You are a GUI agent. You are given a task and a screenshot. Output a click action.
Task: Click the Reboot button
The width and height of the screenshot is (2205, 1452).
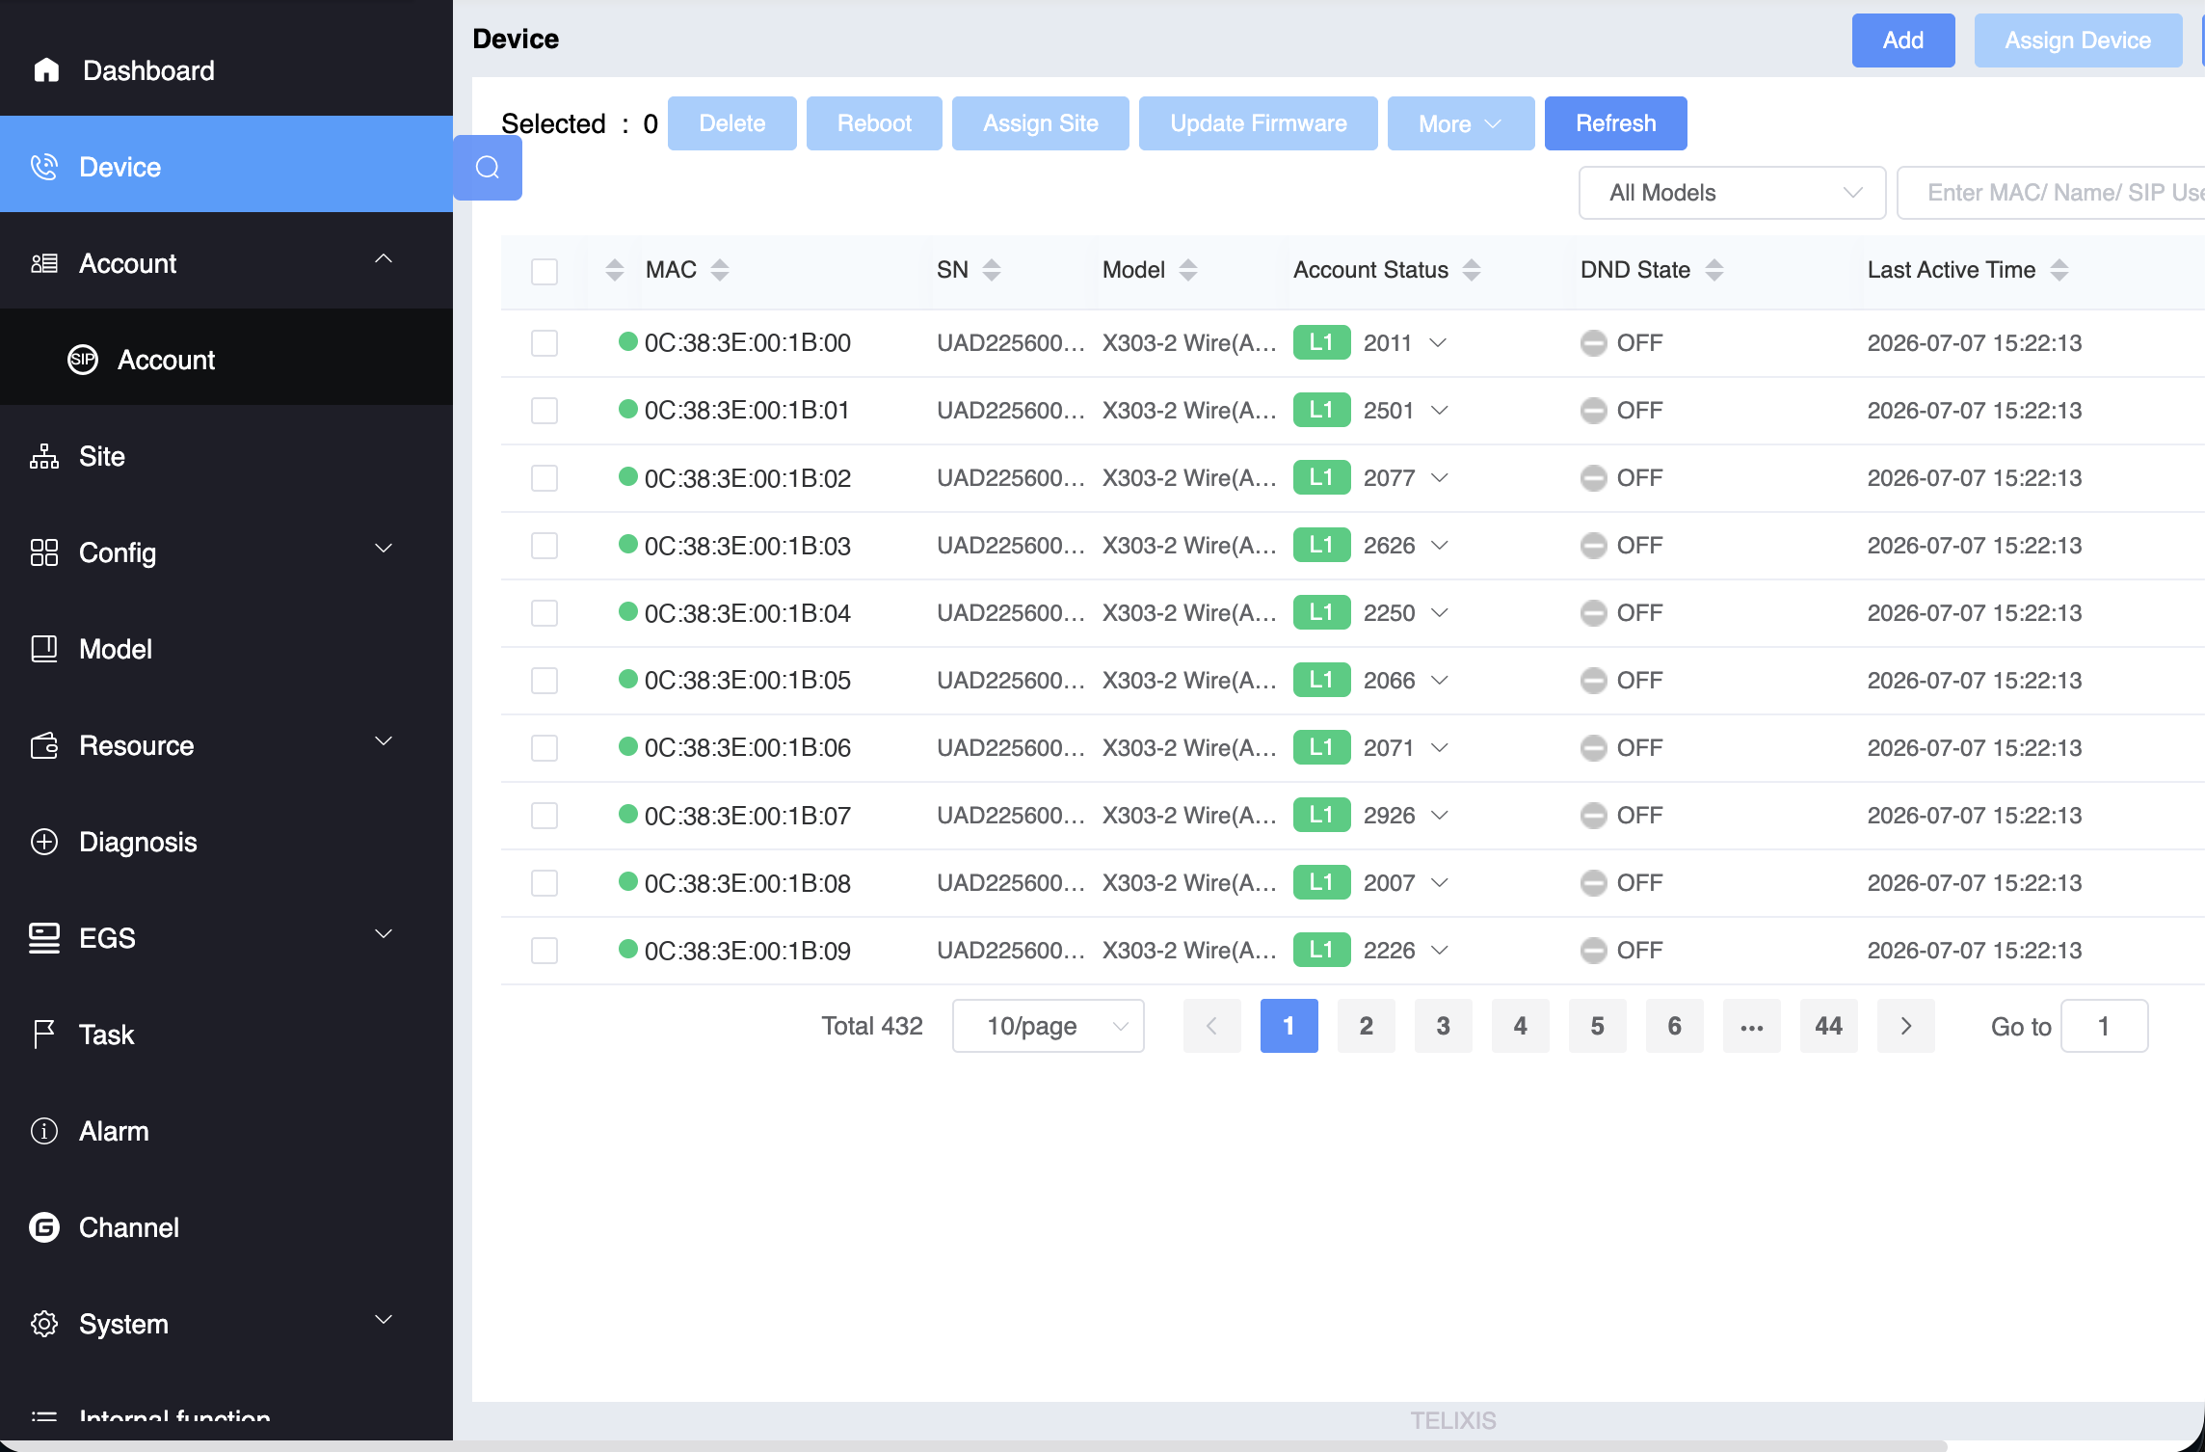(x=874, y=123)
